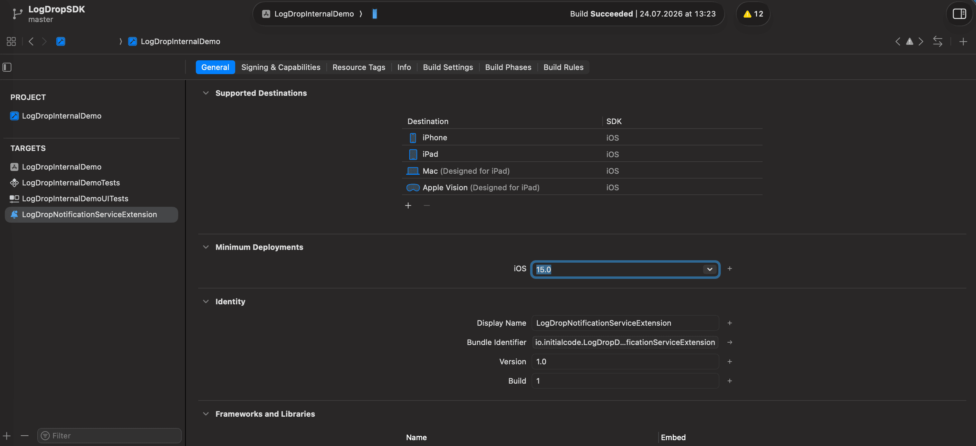976x446 pixels.
Task: Collapse the Minimum Deployments section
Action: (206, 247)
